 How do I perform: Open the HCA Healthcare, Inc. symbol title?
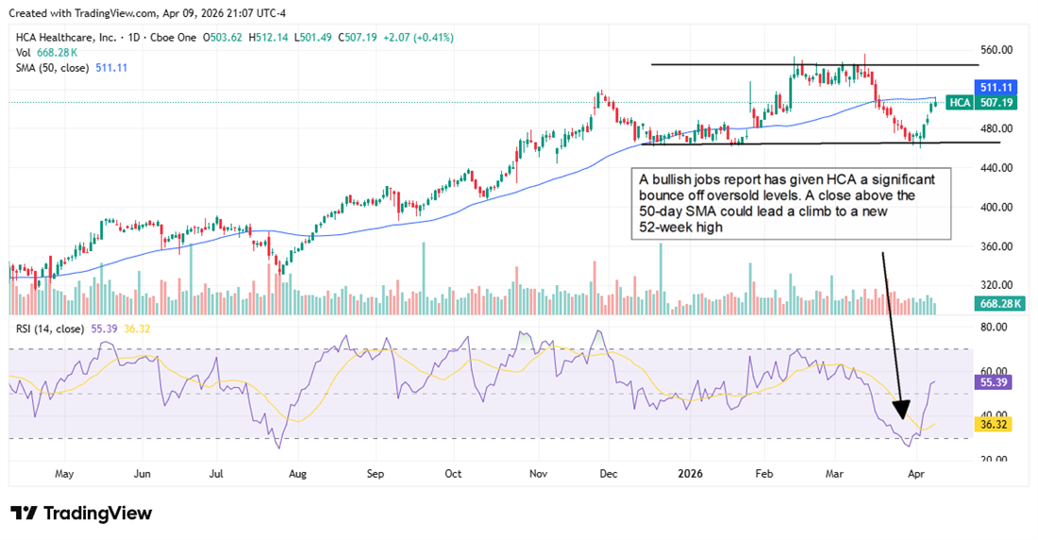point(66,38)
